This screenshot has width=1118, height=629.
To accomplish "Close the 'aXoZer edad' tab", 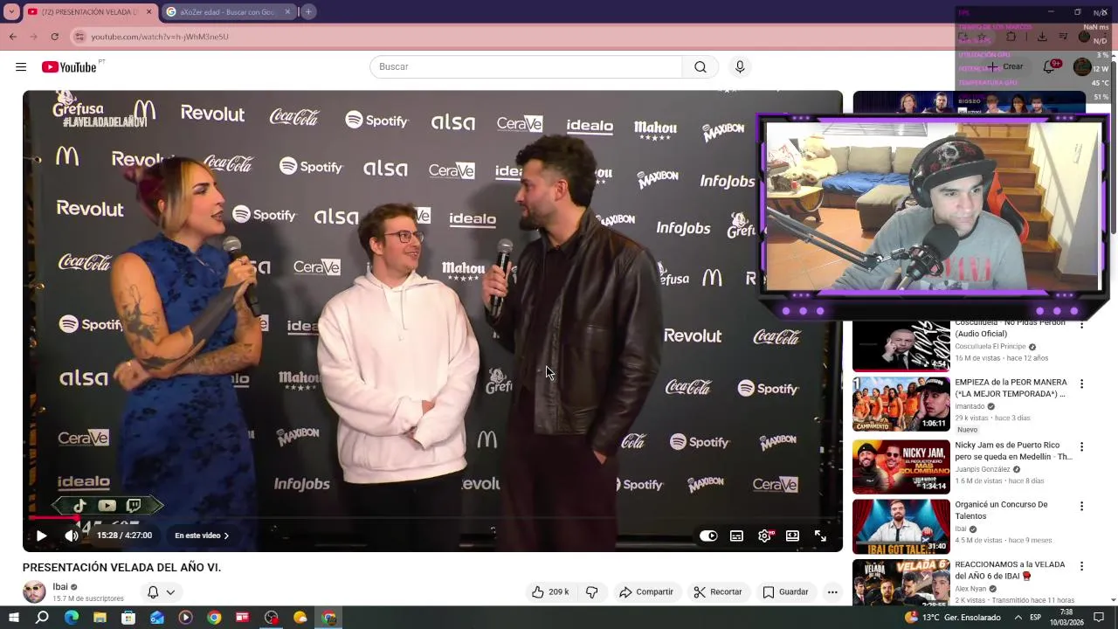I will 288,12.
